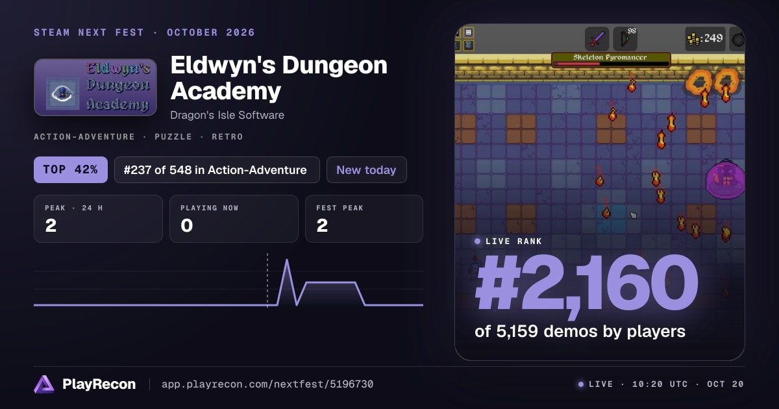Click the sword weapon icon in game screenshot

click(597, 39)
